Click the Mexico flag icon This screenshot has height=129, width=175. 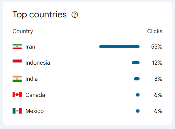17,111
